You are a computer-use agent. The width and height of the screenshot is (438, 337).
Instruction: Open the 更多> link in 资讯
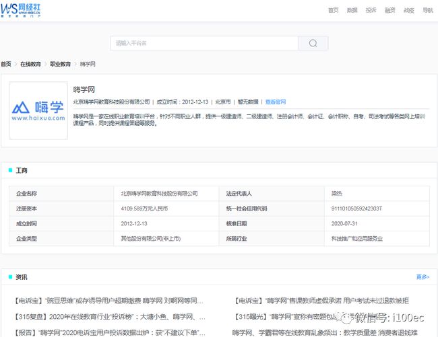(x=423, y=276)
